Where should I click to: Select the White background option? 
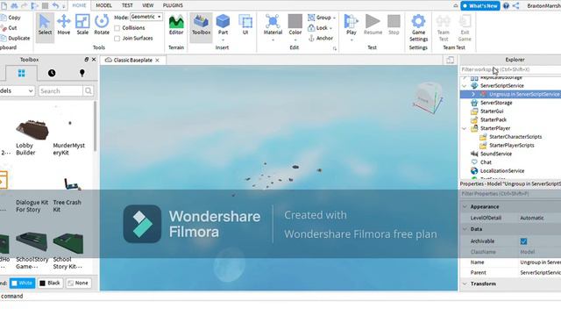(x=22, y=283)
